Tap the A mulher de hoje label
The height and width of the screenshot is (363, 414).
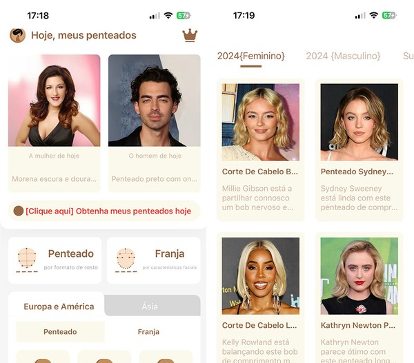[x=54, y=156]
